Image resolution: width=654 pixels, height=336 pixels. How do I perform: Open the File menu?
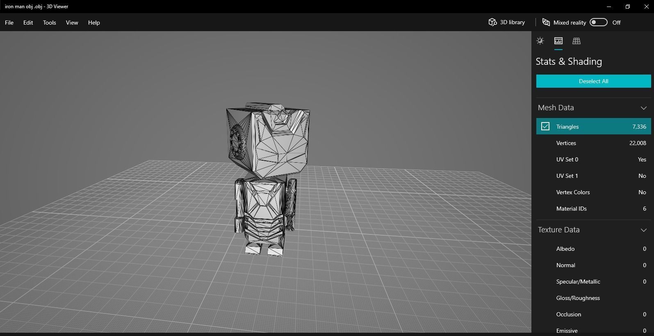[9, 23]
